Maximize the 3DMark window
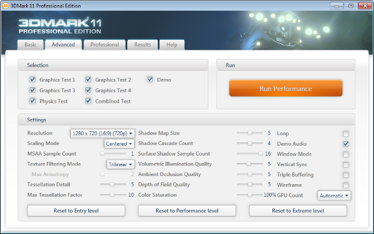 351,6
